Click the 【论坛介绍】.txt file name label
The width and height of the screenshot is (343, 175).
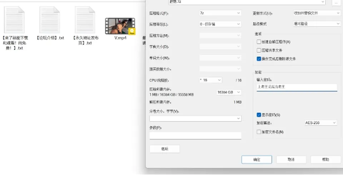click(50, 37)
